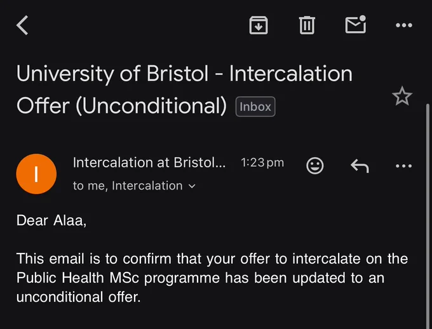This screenshot has width=432, height=329.
Task: Tap the sender name Intercalation at Bristol
Action: (x=149, y=162)
